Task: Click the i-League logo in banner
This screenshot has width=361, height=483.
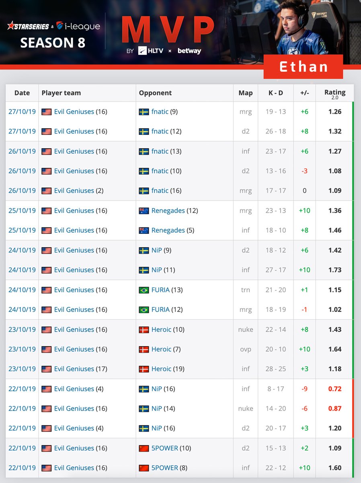Action: click(x=78, y=26)
